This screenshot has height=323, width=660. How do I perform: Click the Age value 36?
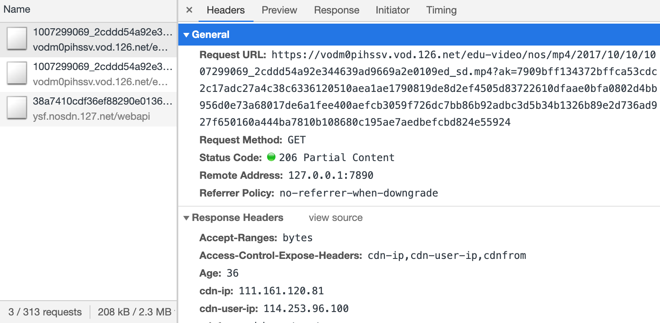(232, 273)
